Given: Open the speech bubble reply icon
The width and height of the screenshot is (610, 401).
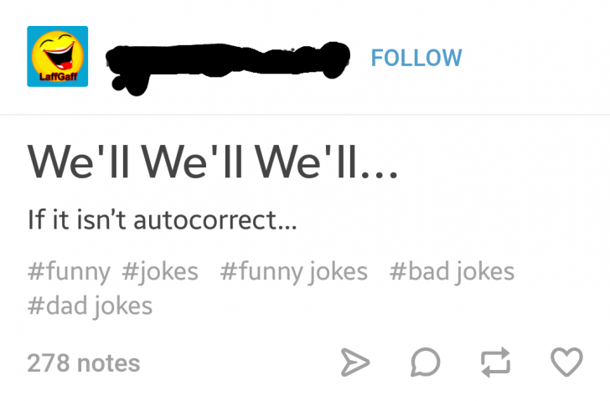Looking at the screenshot, I should coord(425,362).
